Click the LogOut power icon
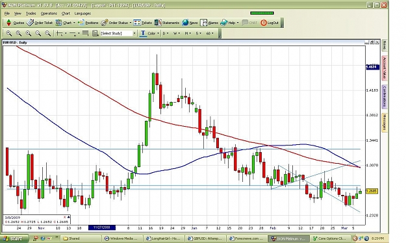This screenshot has width=406, height=243. [x=264, y=23]
